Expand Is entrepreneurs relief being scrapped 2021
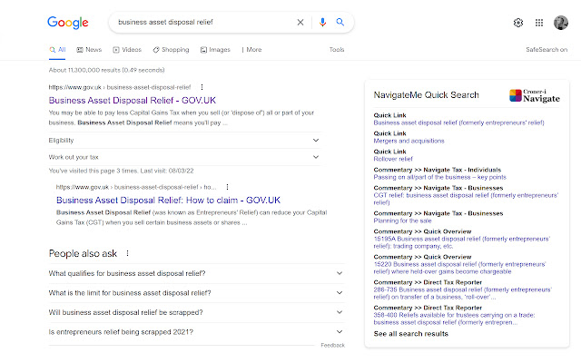The image size is (581, 363). [196, 332]
